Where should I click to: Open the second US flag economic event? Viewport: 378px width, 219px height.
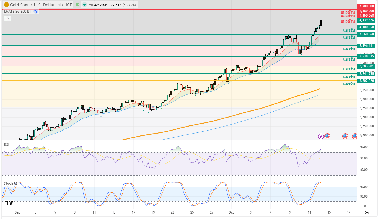[x=345, y=136]
